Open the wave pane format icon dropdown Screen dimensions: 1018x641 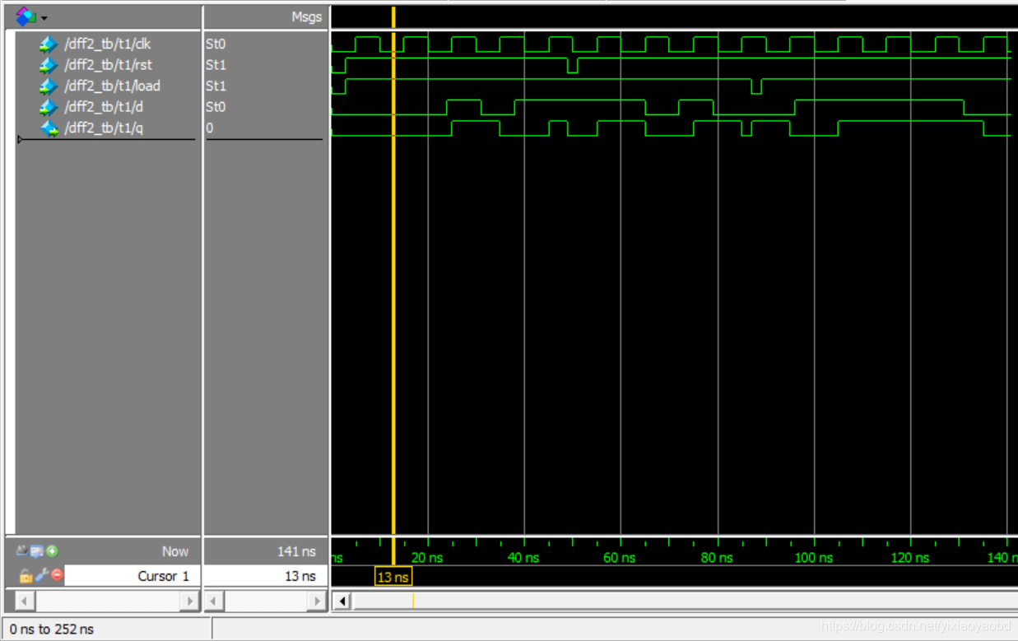click(30, 16)
